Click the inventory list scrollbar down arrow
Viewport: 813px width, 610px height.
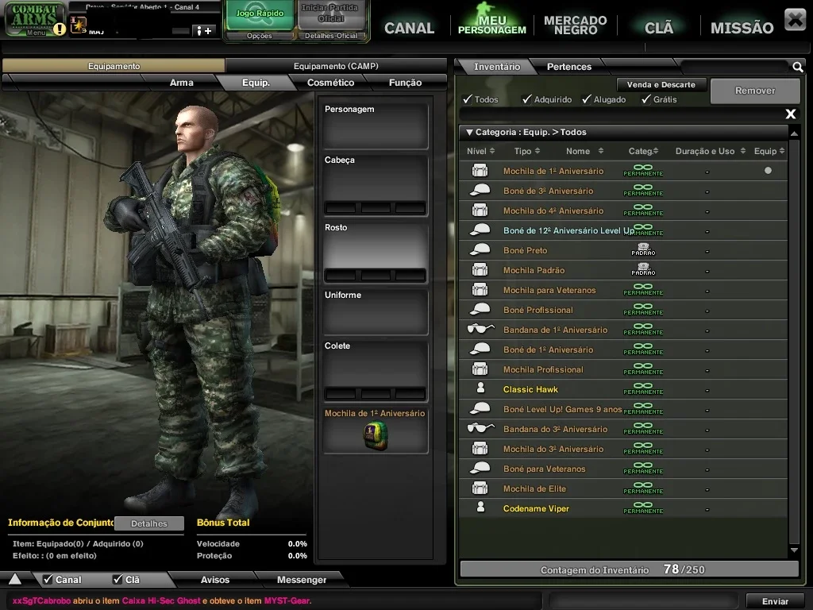coord(794,550)
